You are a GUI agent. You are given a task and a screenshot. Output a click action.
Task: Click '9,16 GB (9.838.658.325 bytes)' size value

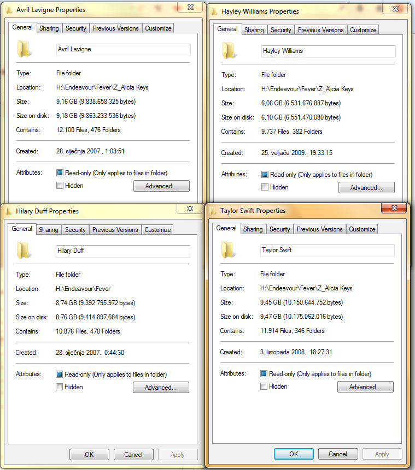[x=96, y=102]
